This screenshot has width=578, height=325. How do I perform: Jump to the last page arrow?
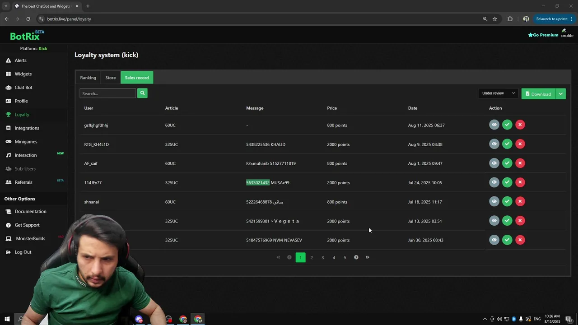[x=367, y=257]
